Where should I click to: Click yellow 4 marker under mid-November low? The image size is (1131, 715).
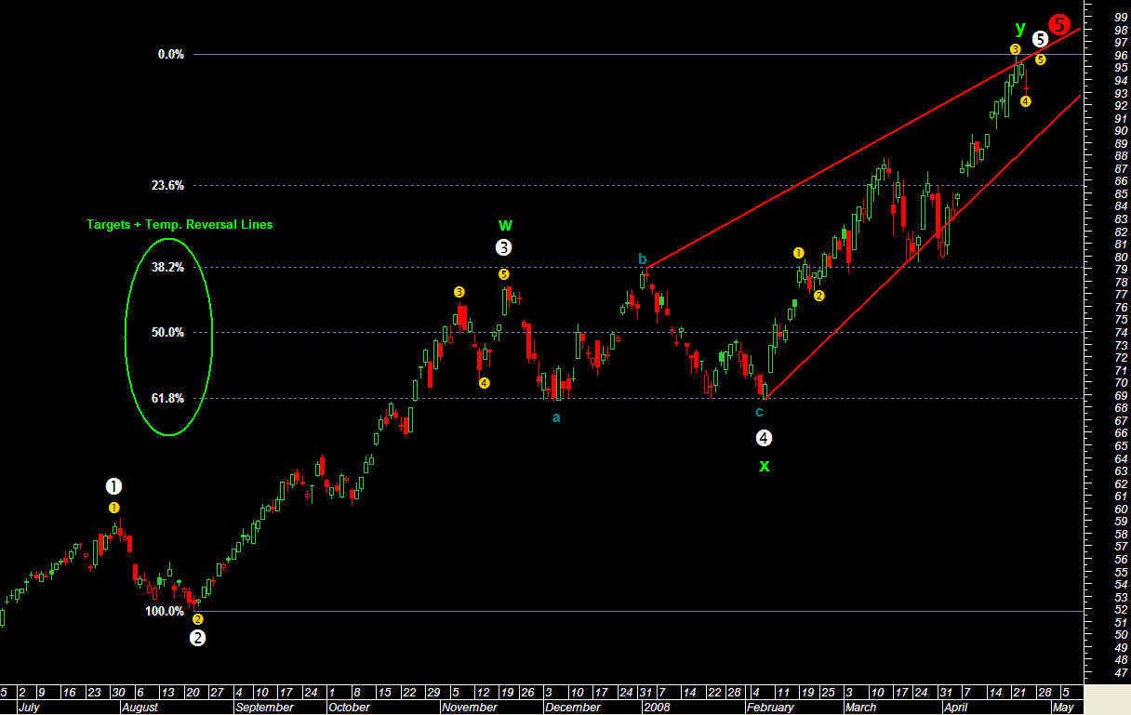pyautogui.click(x=485, y=382)
